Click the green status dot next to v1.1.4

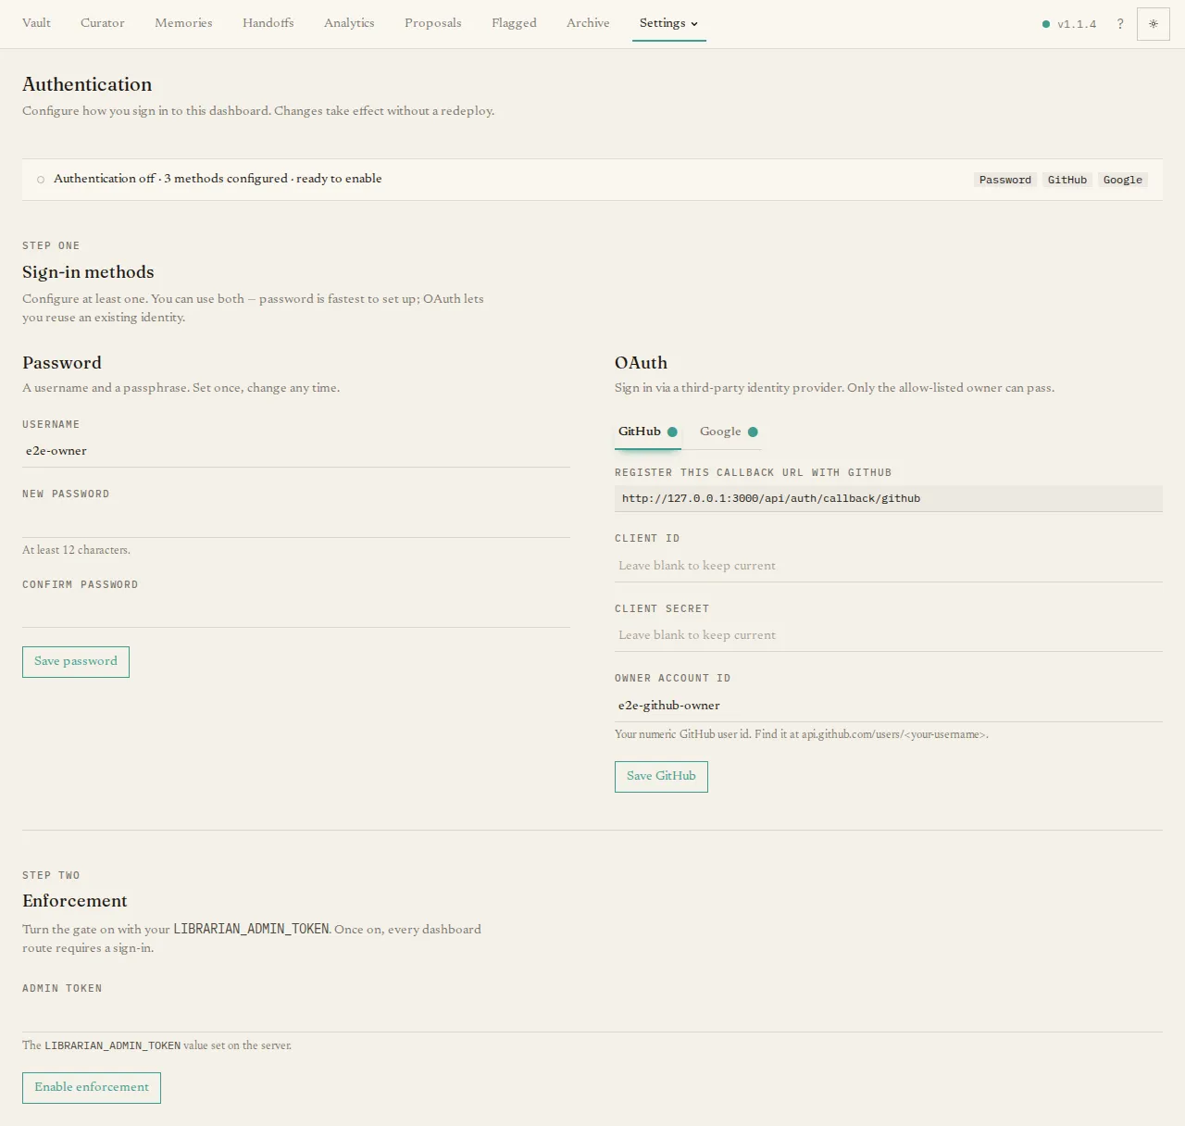click(x=1046, y=24)
